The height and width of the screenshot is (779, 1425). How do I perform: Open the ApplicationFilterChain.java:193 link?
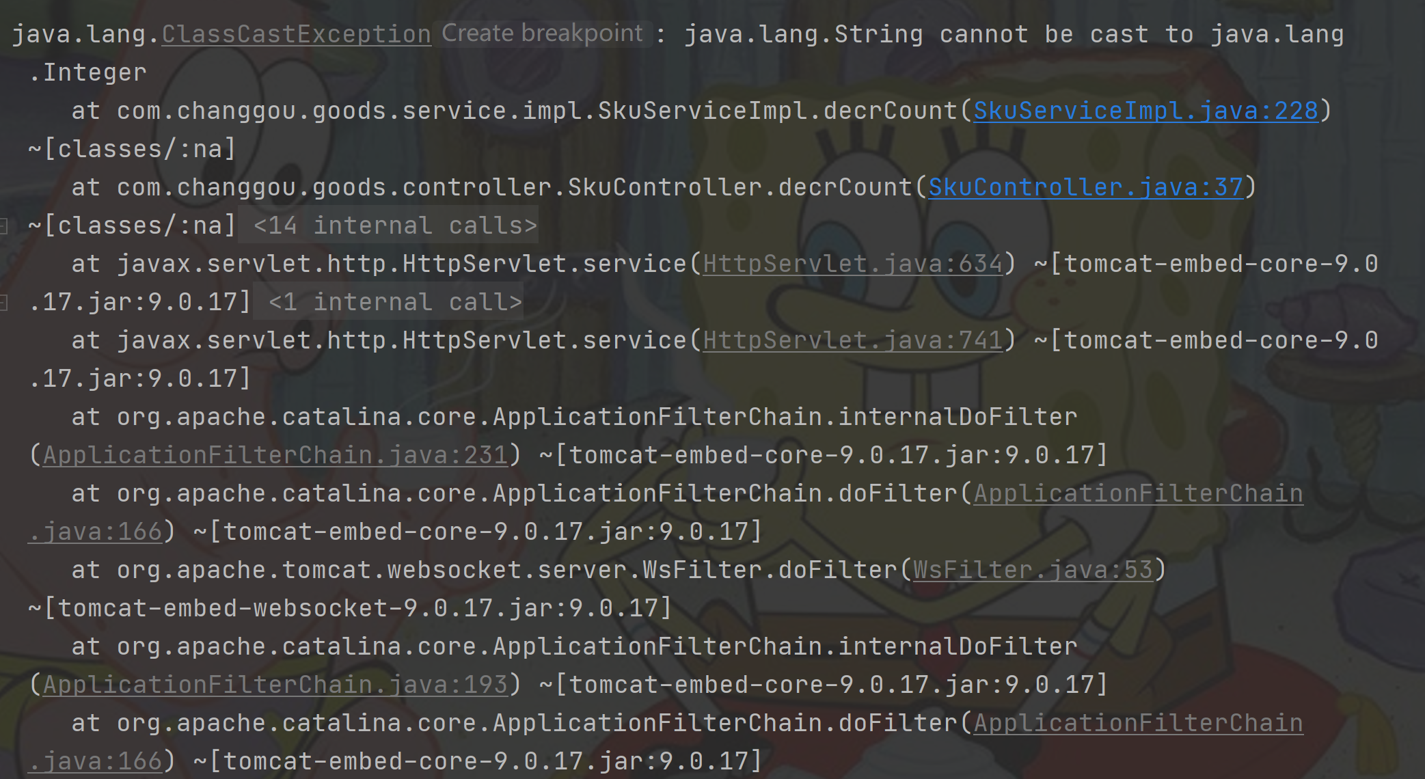point(275,685)
